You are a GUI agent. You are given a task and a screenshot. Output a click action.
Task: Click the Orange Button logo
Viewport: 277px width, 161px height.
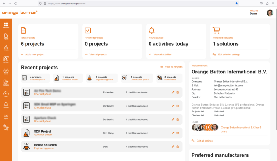tap(19, 13)
